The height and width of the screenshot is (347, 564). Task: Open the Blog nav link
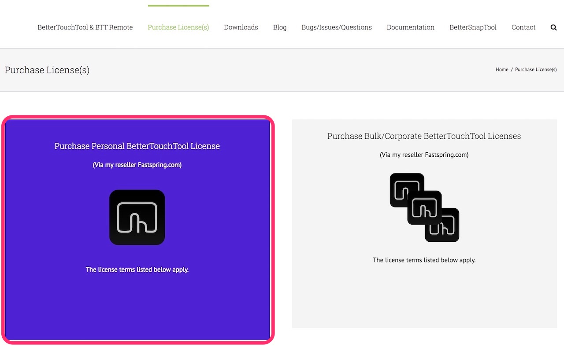[280, 27]
